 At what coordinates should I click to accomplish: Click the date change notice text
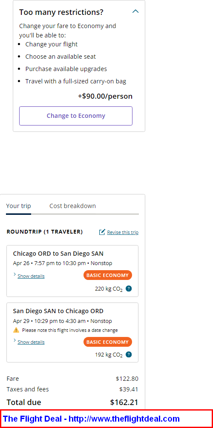click(70, 330)
